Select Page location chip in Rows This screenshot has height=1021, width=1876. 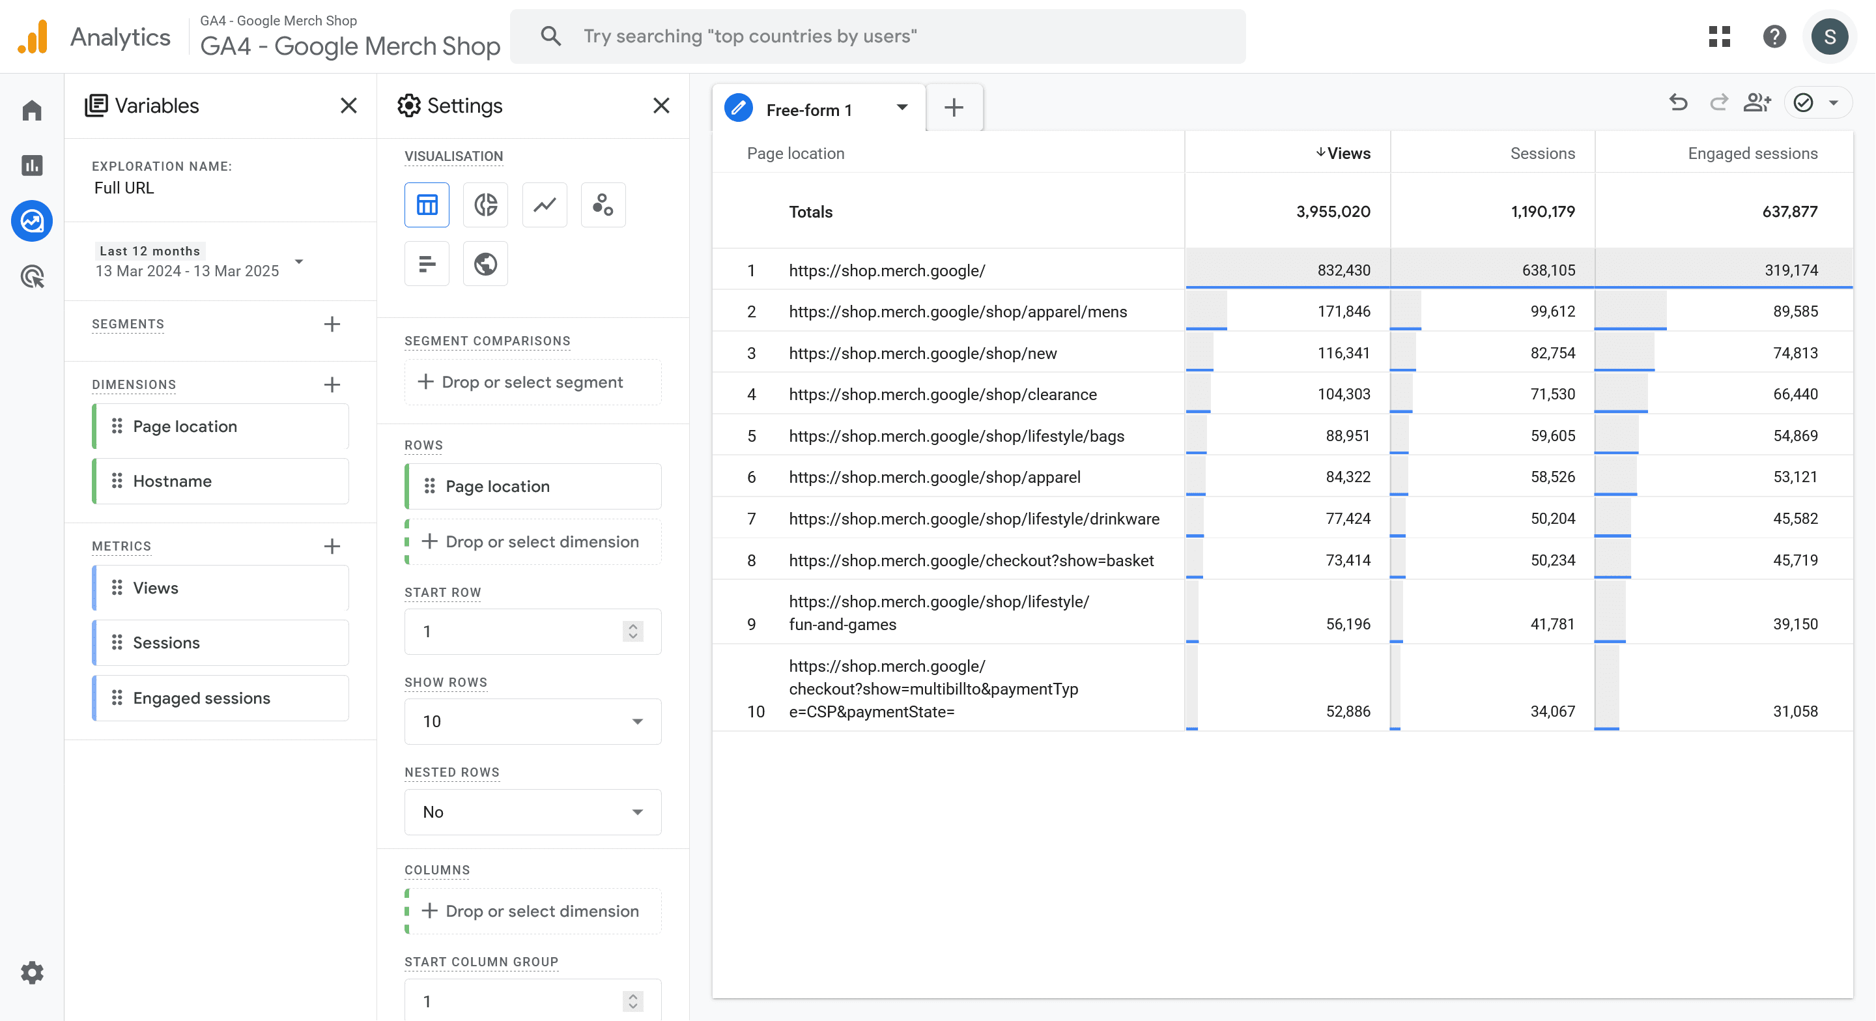(x=533, y=487)
